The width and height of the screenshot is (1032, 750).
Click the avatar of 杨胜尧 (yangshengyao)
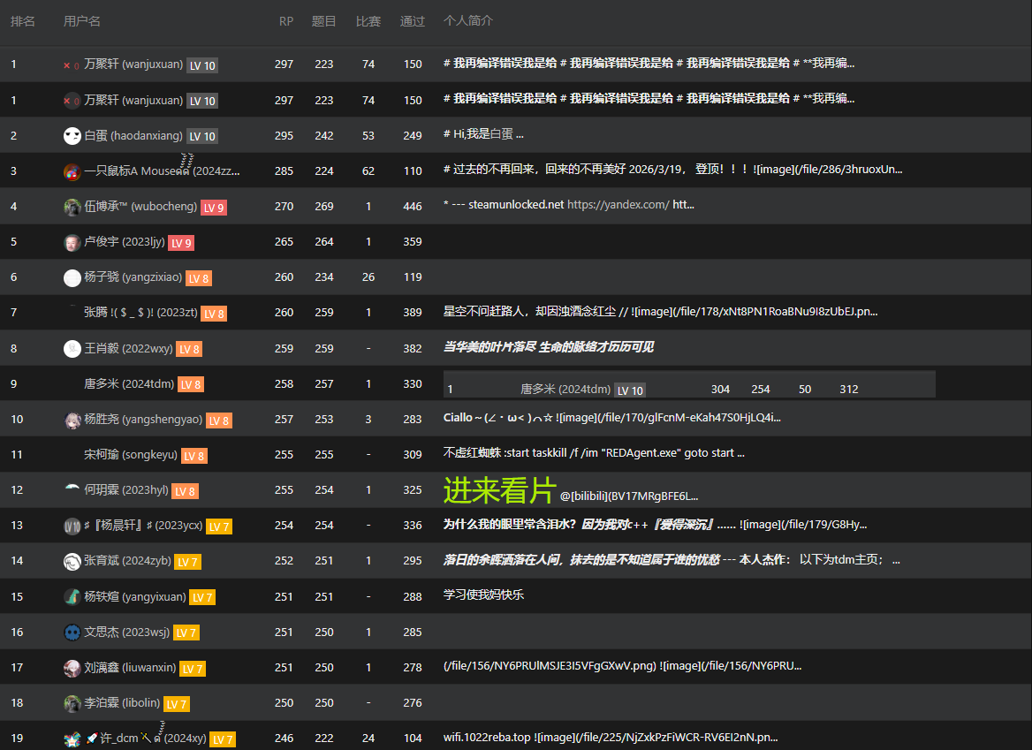coord(72,420)
